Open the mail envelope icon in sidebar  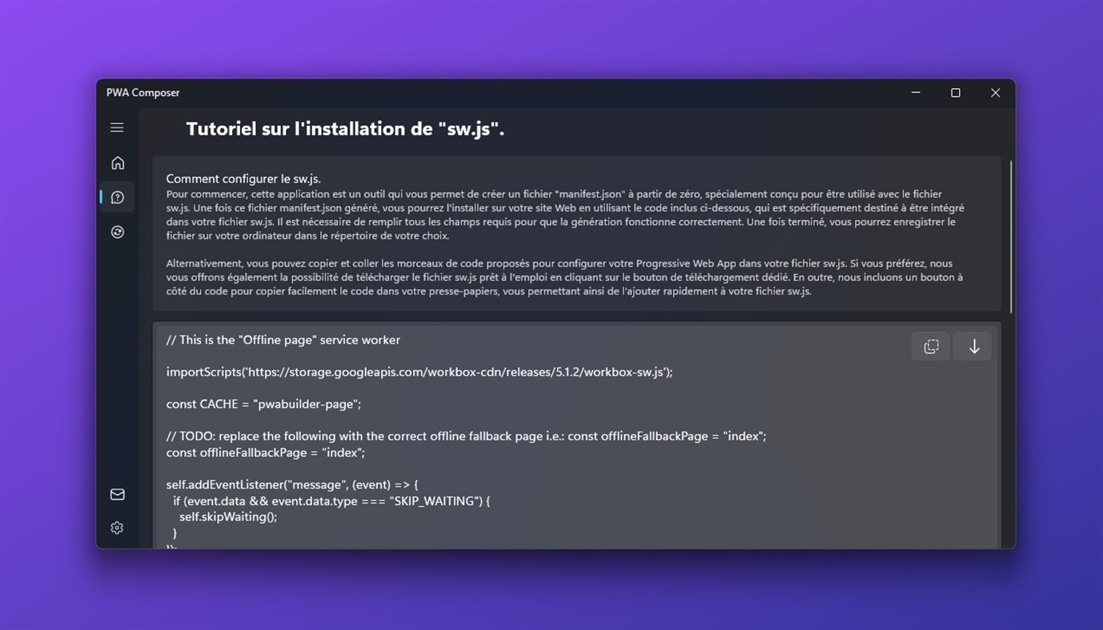tap(117, 495)
